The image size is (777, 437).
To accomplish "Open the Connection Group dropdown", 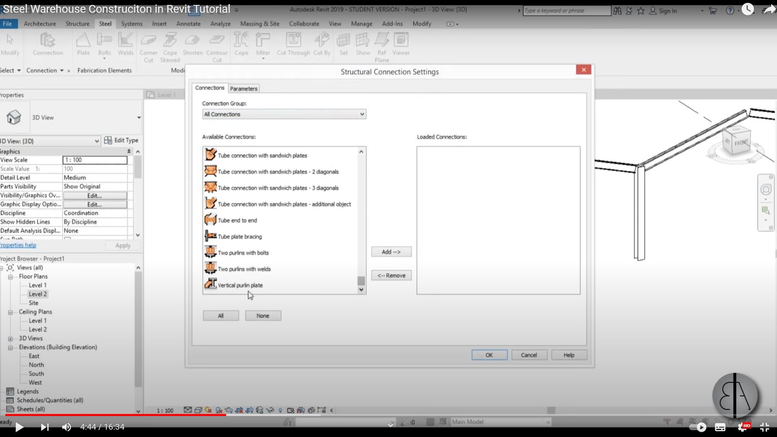I will [x=361, y=114].
